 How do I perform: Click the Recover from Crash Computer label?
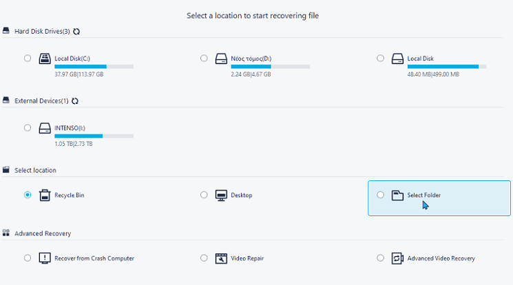[94, 258]
